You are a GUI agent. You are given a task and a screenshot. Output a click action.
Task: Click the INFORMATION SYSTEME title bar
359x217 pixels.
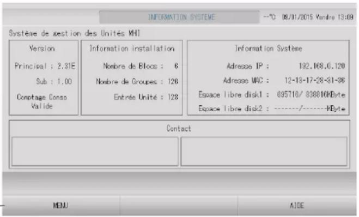point(180,17)
